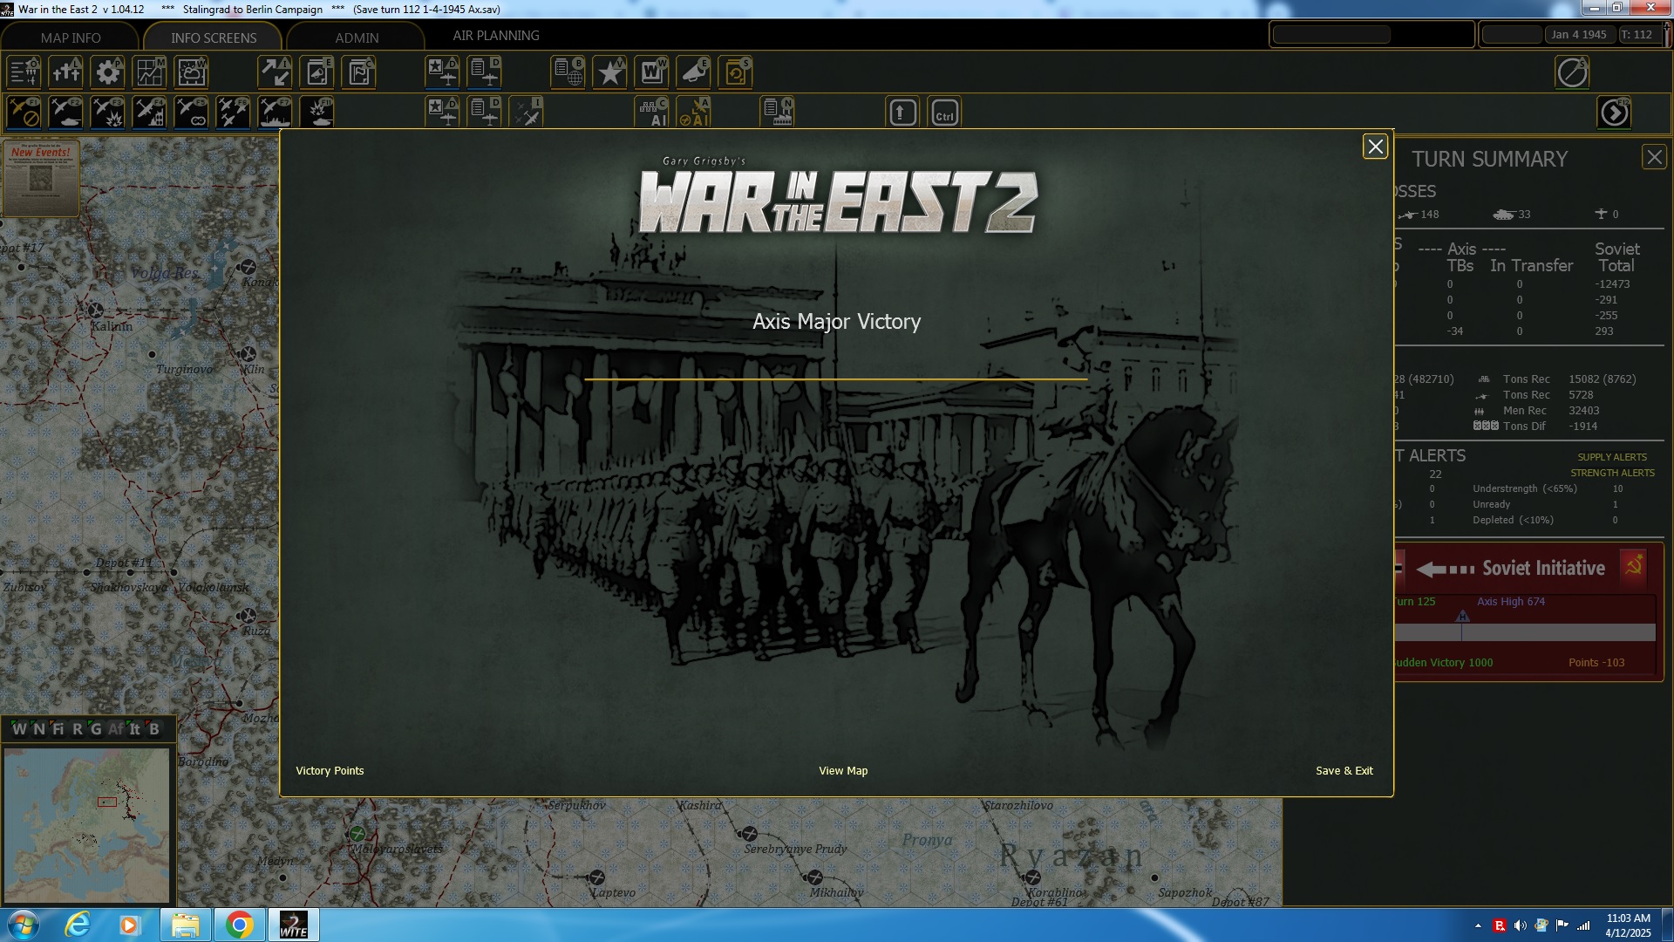
Task: Click the Europe minimap thumbnail
Action: [x=86, y=824]
